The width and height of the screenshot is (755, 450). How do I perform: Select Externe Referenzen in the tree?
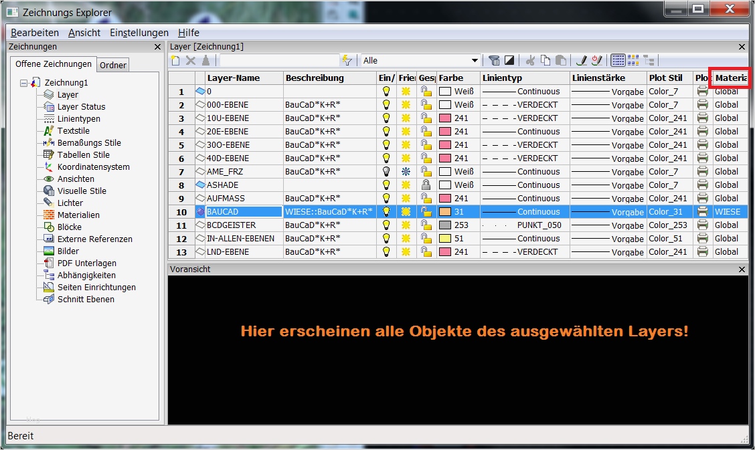coord(95,239)
